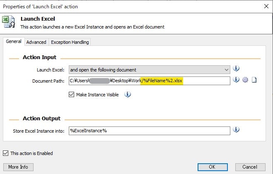Click the 'Launch Excel' bold title text
Viewport: 273px width, 174px height.
(38, 19)
